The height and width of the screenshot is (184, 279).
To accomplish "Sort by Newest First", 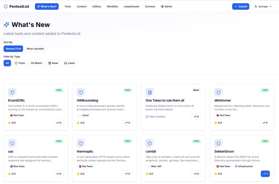I will point(13,48).
